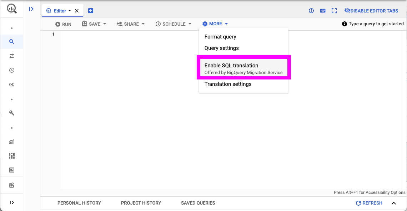Click the info icon near editor tabs
This screenshot has height=211, width=407.
[311, 11]
